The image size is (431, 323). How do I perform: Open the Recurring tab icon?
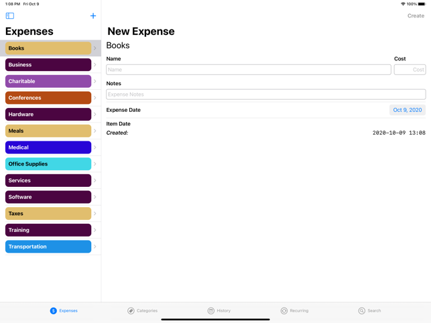coord(284,311)
